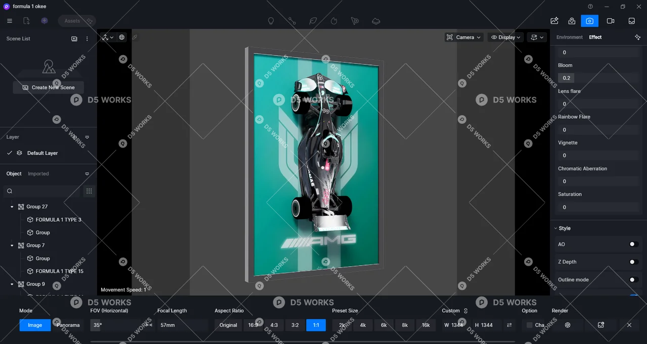Image resolution: width=647 pixels, height=344 pixels.
Task: Adjust the Rainbow Flare slider
Action: tap(598, 130)
